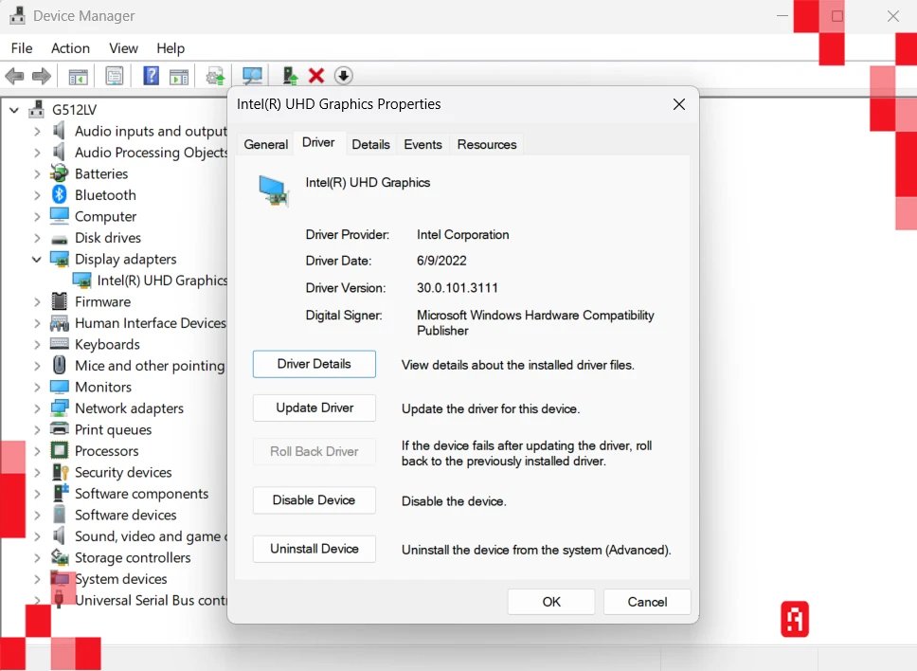917x671 pixels.
Task: Click the Forward arrow toolbar icon
Action: click(x=41, y=76)
